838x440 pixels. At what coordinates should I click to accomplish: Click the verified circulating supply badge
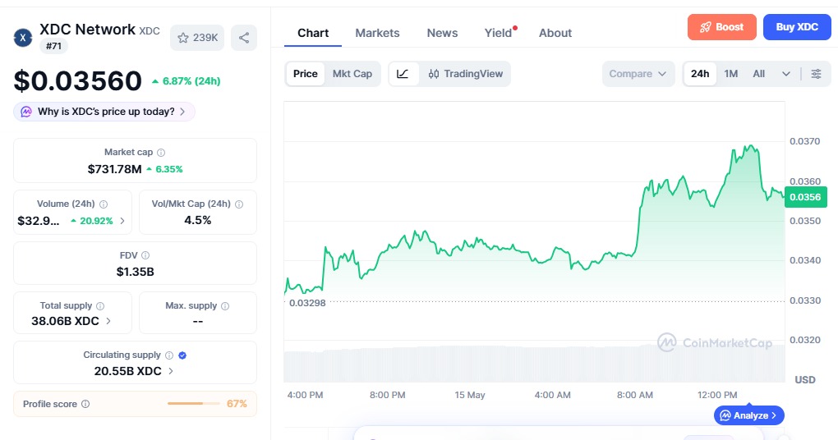(182, 355)
